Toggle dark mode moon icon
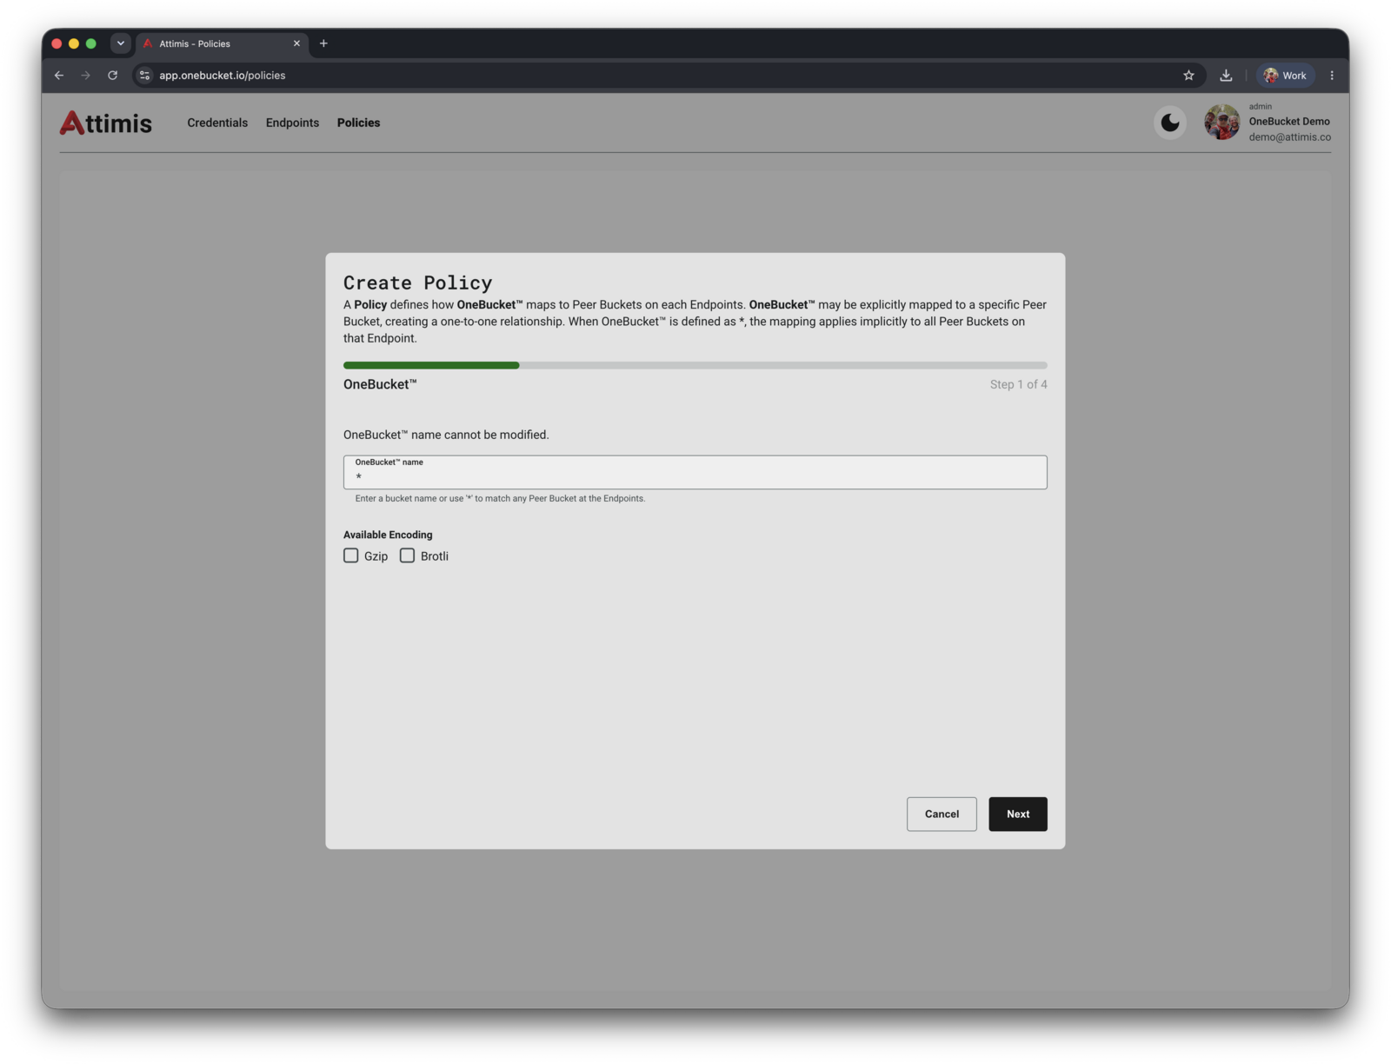Viewport: 1391px width, 1064px height. click(x=1170, y=123)
